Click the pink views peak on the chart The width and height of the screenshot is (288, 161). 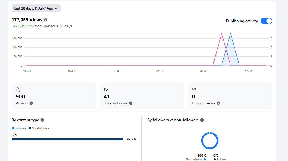point(222,34)
